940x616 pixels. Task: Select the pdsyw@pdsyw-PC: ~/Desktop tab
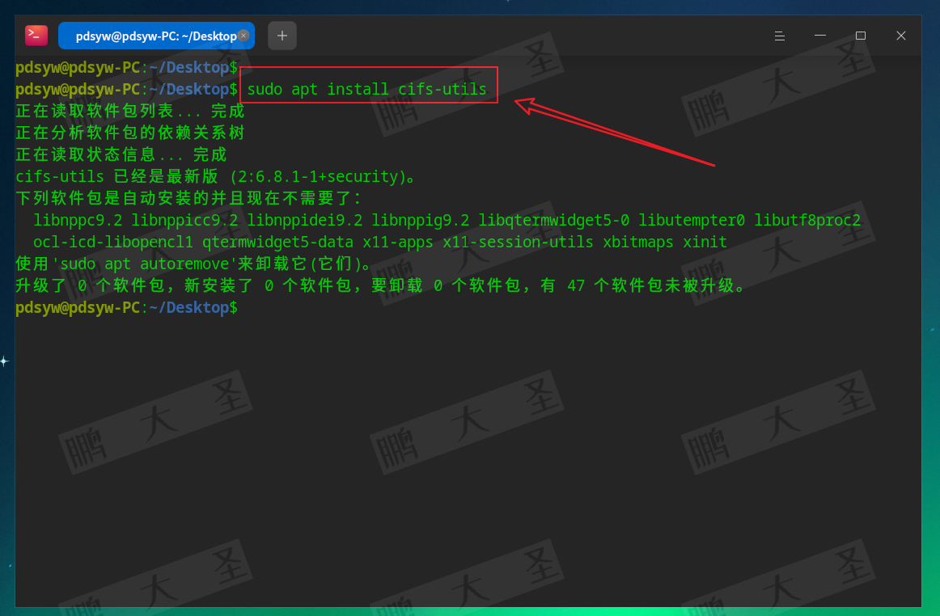(156, 36)
